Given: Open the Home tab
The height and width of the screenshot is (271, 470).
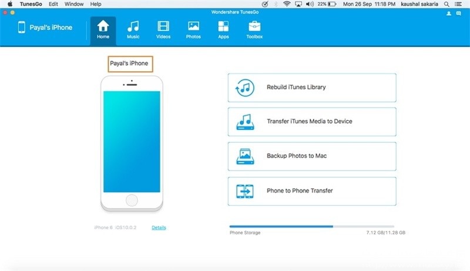Looking at the screenshot, I should coord(103,30).
